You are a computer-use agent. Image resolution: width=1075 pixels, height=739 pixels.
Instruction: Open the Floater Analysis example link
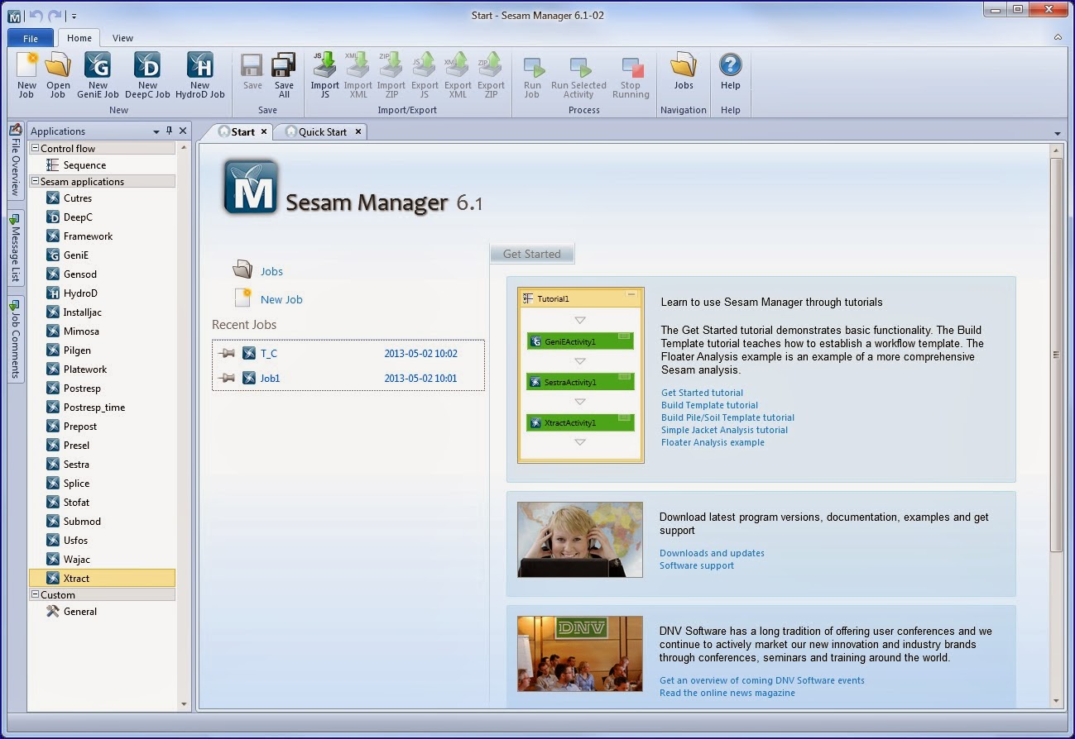(713, 442)
